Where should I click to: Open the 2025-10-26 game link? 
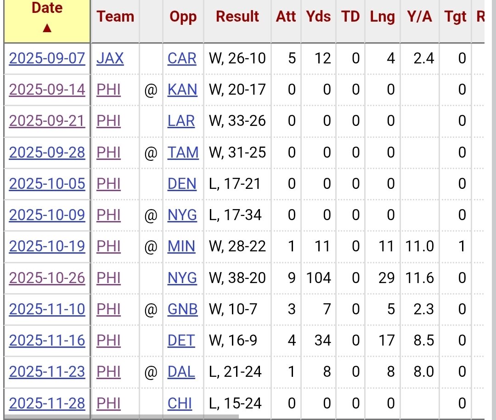click(x=47, y=278)
